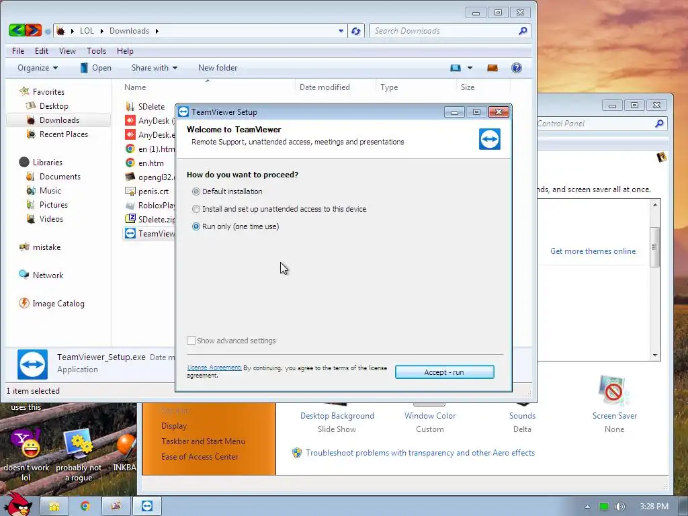
Task: Open Troubleshoot problems with transparency link
Action: pos(421,453)
